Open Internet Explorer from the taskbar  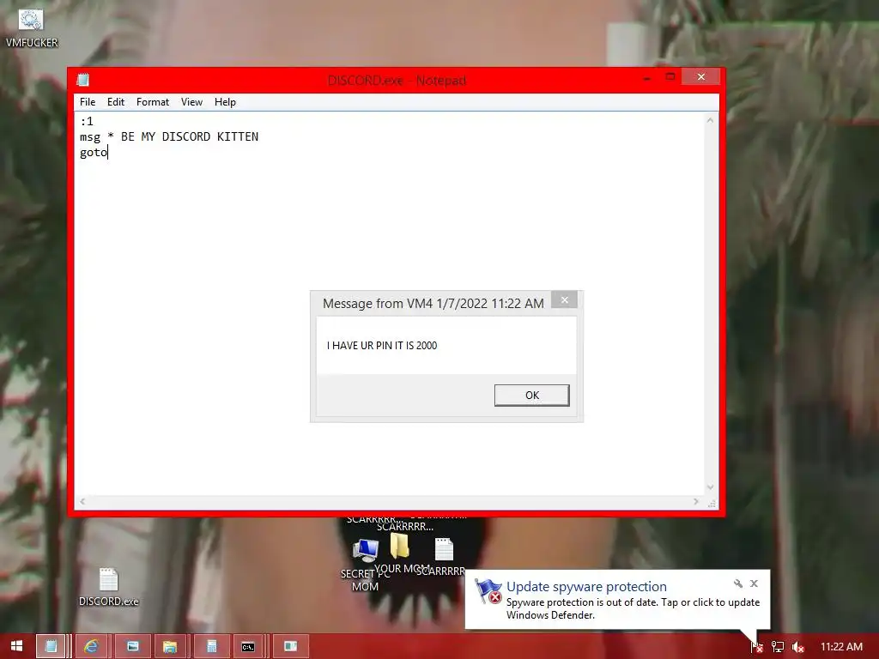(91, 646)
